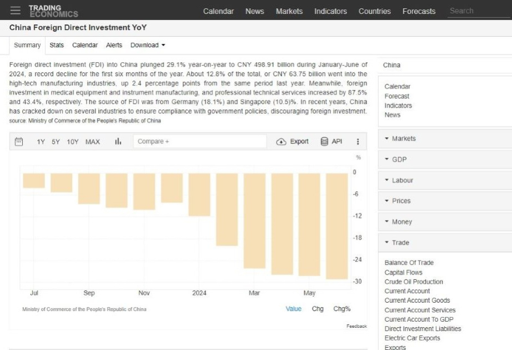Click the Trading Economics logo
Viewport: 512px width, 350px height.
pyautogui.click(x=53, y=11)
